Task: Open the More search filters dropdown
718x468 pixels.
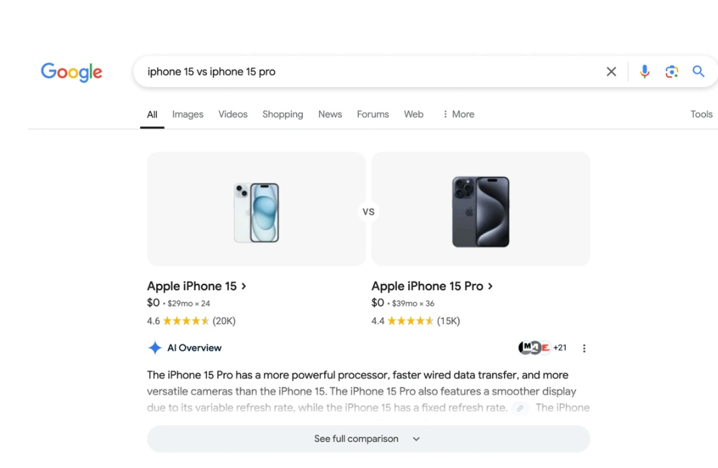Action: pyautogui.click(x=458, y=114)
